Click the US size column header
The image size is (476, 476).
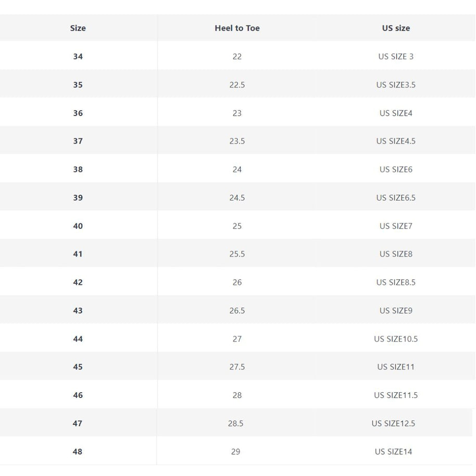point(396,28)
